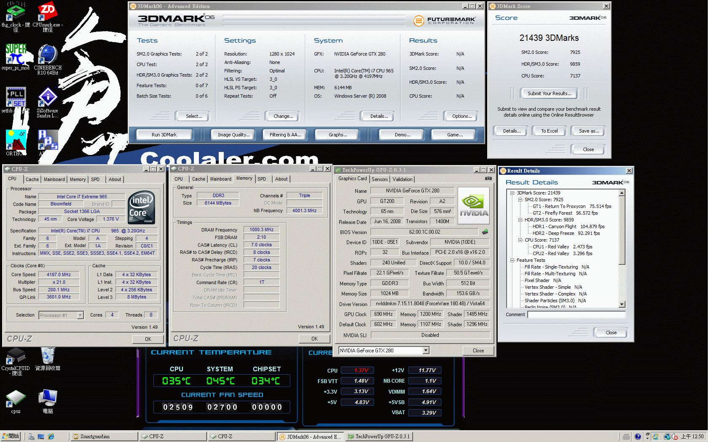The image size is (708, 442).
Task: Open the thg_clock desktop shortcut
Action: (16, 16)
